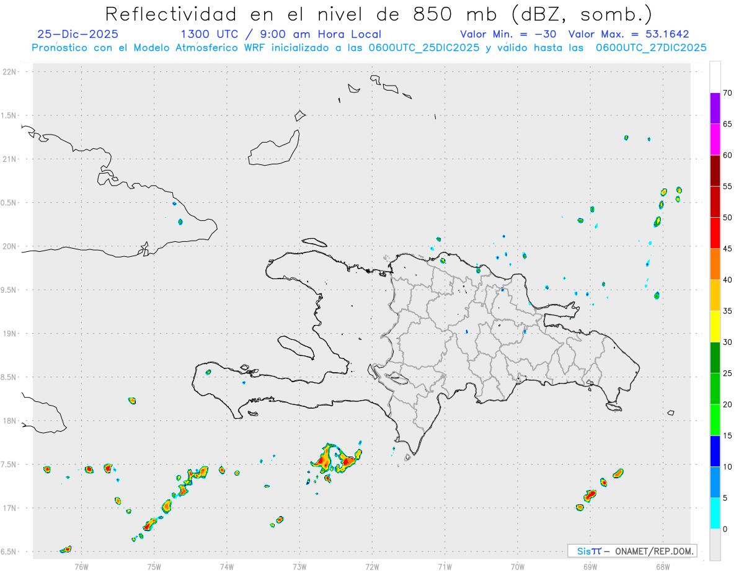Image resolution: width=744 pixels, height=575 pixels.
Task: Click the "74W" longitude label
Action: pyautogui.click(x=226, y=566)
